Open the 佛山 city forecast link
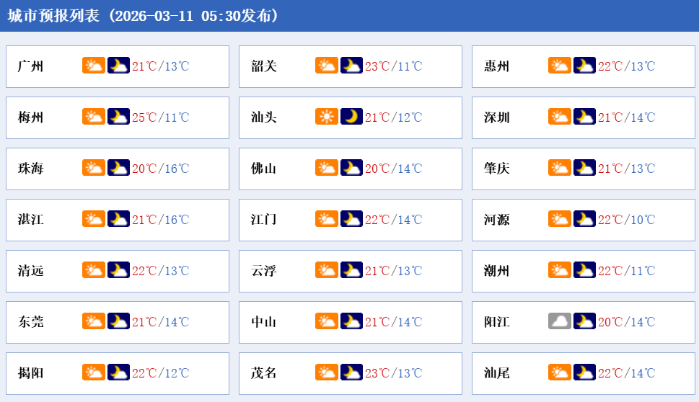The height and width of the screenshot is (402, 699). [264, 169]
